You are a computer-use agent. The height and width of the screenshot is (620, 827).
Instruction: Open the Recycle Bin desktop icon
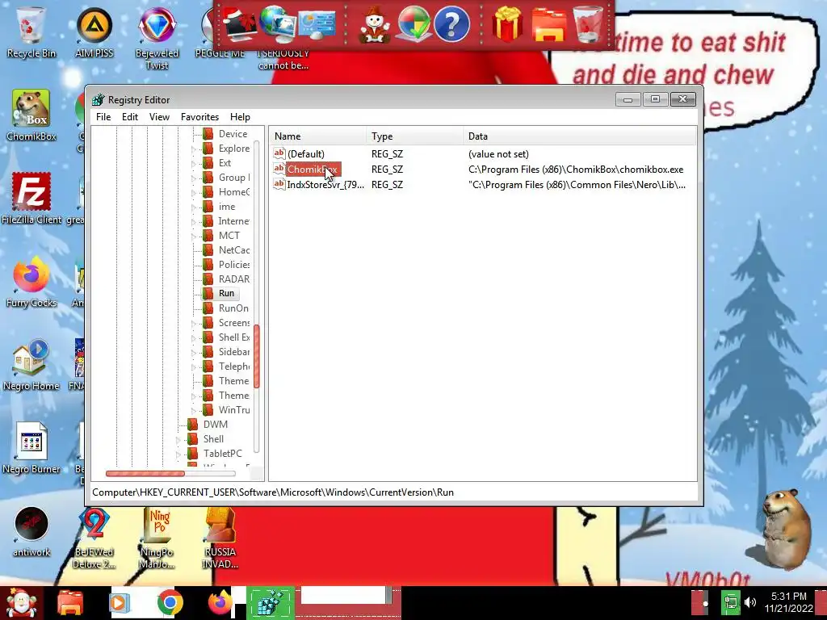click(x=31, y=31)
